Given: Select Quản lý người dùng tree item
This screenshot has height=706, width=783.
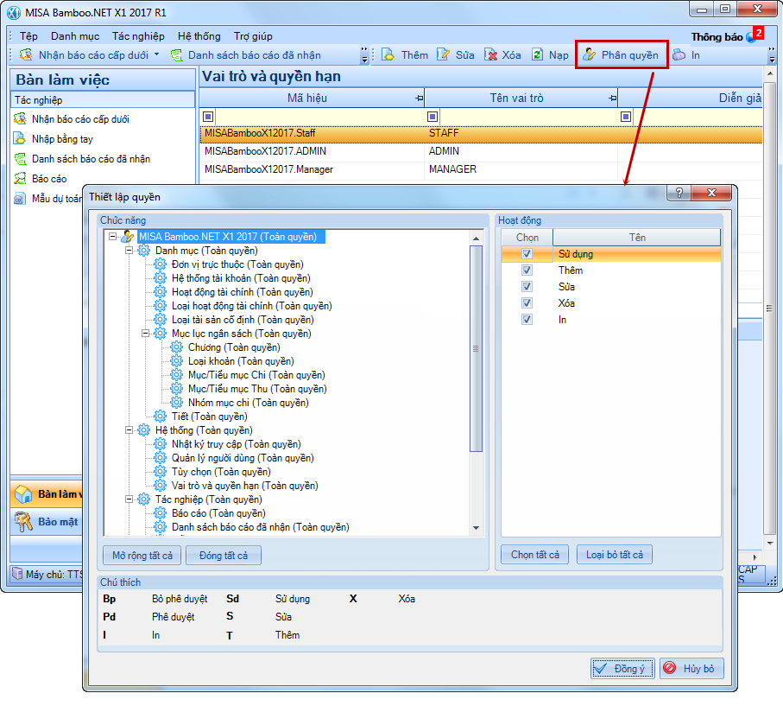Looking at the screenshot, I should [x=243, y=457].
